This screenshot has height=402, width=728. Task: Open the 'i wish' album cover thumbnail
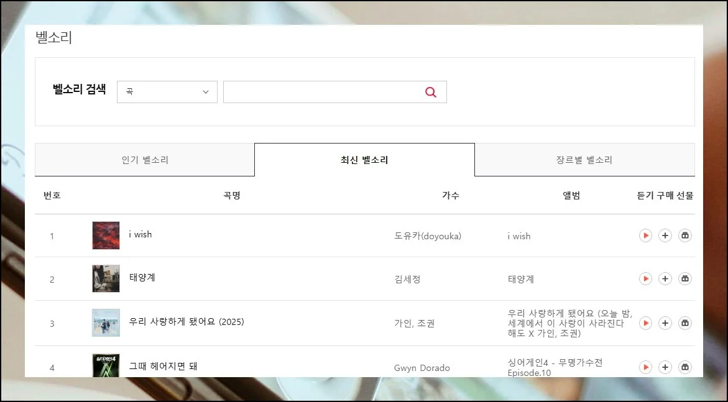pos(106,235)
